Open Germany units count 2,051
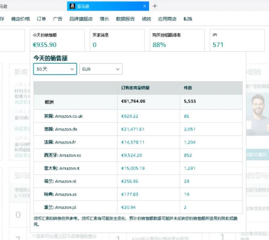Screen dimensions: 269x240 point(189,129)
